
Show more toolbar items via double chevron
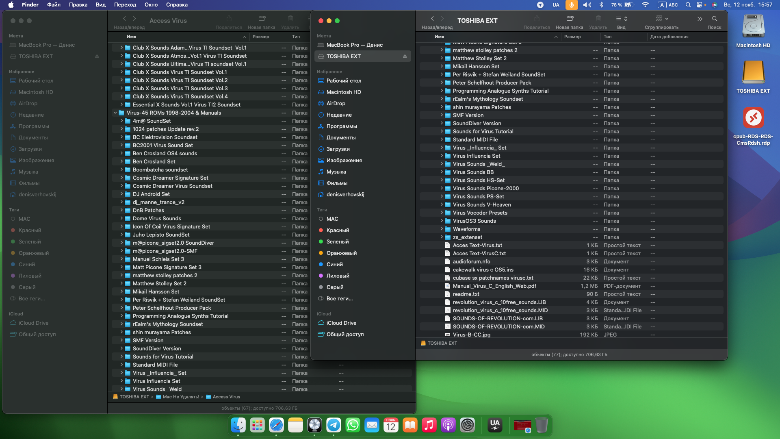(700, 19)
